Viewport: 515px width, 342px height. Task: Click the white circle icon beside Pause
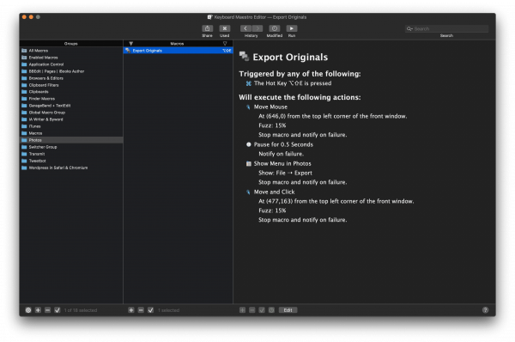click(249, 144)
